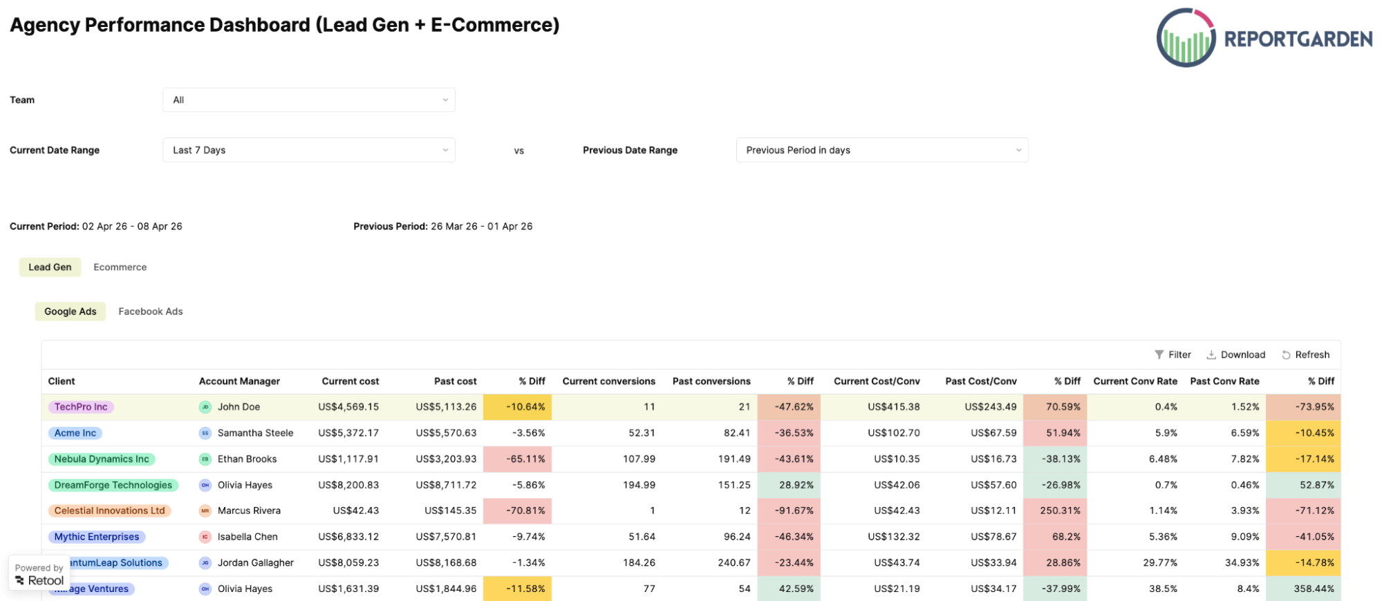Click Samantha Steele's avatar icon
Screen dimensions: 1382x601
click(205, 433)
